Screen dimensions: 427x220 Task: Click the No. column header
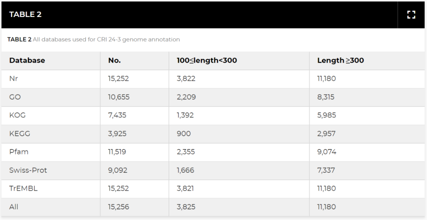114,60
